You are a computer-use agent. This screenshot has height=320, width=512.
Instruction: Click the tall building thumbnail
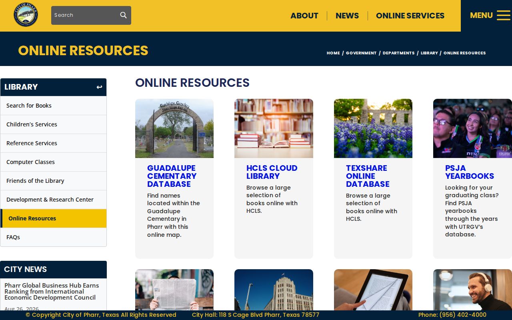tap(274, 290)
